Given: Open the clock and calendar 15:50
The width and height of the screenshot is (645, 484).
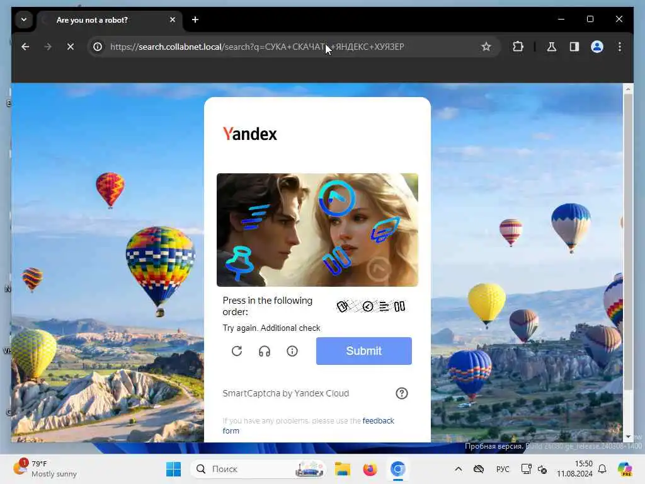Looking at the screenshot, I should click(574, 469).
